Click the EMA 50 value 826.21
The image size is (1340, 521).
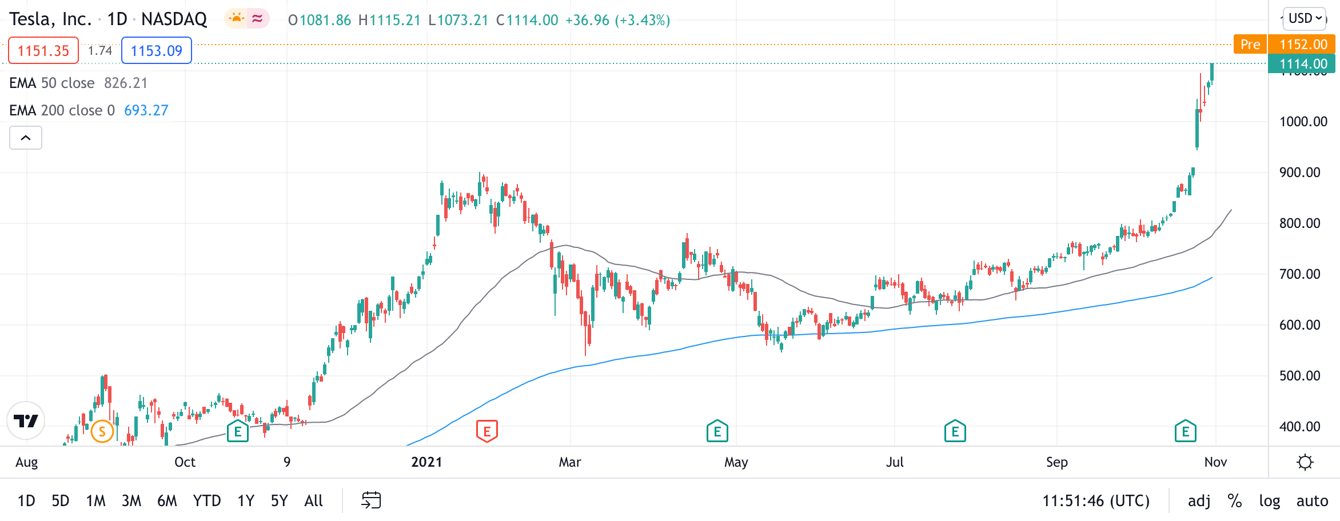tap(126, 83)
